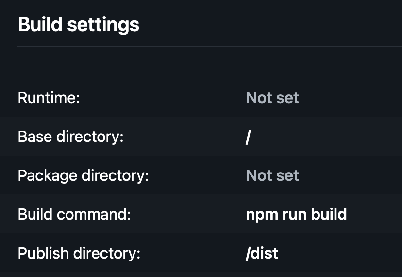Click the Build settings heading

coord(79,25)
